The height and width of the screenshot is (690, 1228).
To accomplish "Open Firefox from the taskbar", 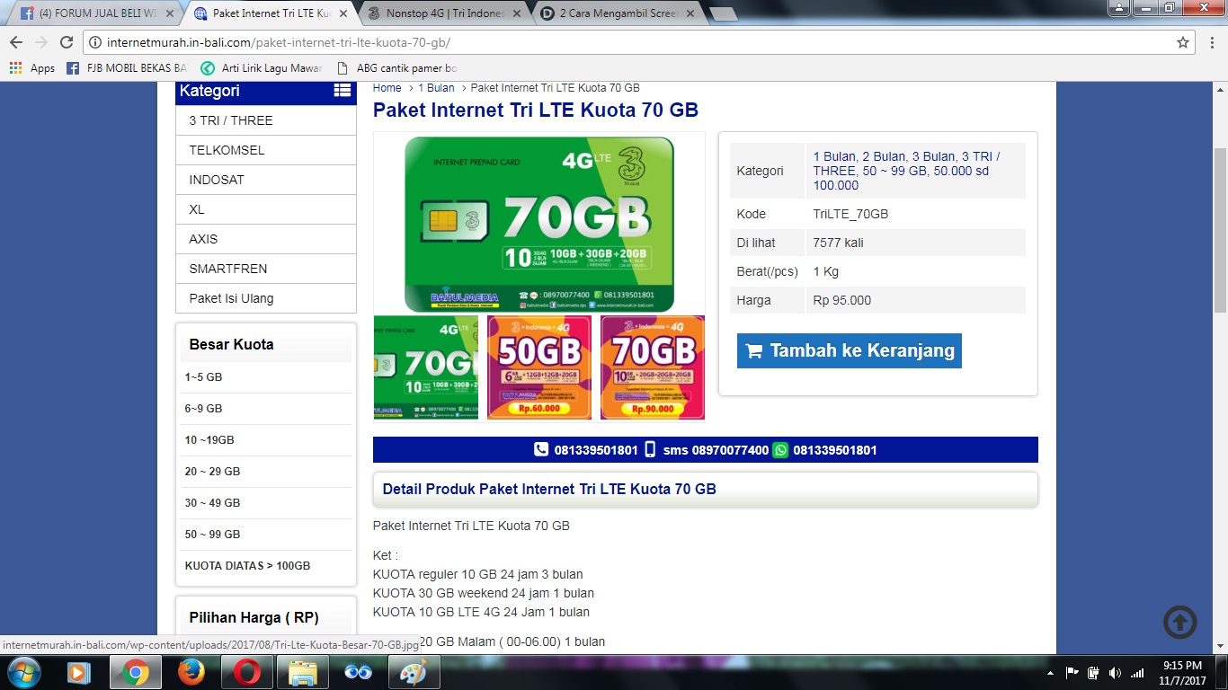I will point(191,672).
